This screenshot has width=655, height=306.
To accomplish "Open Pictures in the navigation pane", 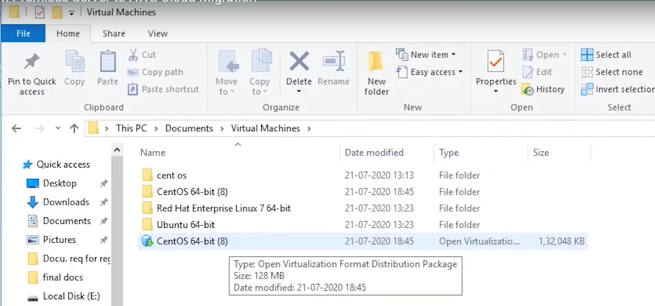I will point(51,240).
